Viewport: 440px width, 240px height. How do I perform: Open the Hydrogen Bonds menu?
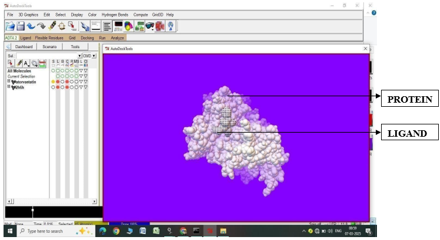tap(115, 14)
